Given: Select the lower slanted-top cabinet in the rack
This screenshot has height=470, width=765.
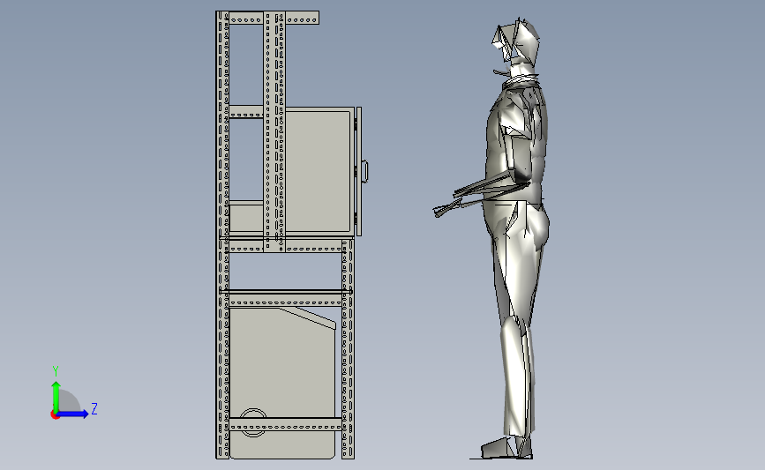Looking at the screenshot, I should [283, 383].
